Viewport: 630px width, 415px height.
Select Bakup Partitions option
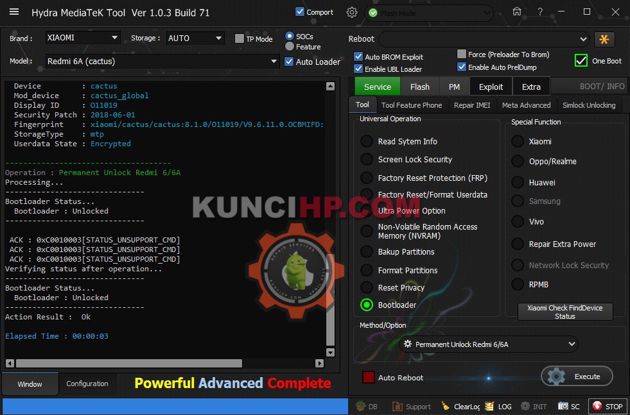coord(367,251)
